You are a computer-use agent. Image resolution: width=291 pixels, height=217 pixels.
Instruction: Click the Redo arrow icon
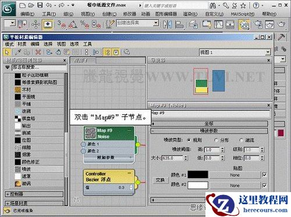(62, 5)
